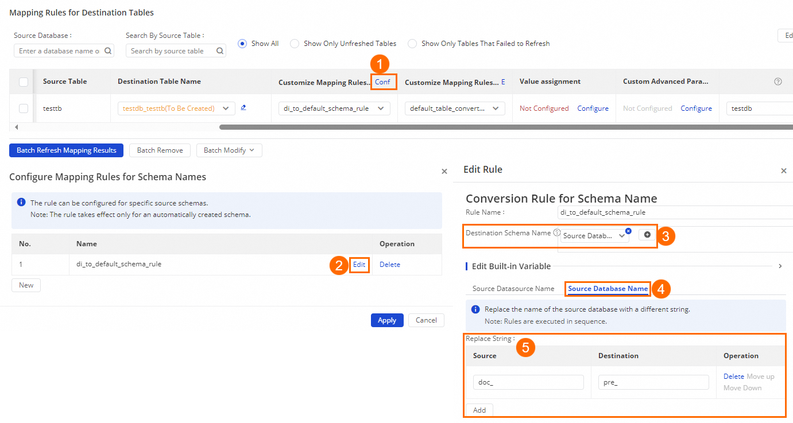Screen dimensions: 793x423
Task: Open the di_to_default_schema_rule dropdown
Action: [x=334, y=108]
